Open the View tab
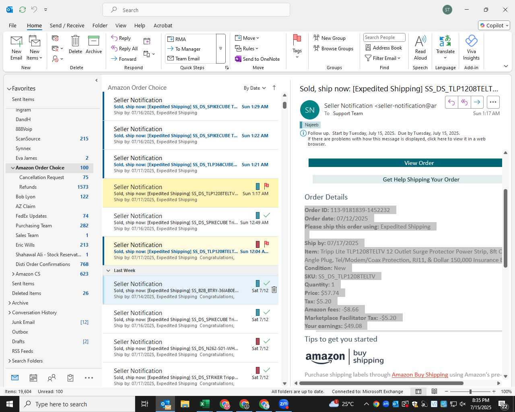 click(121, 25)
